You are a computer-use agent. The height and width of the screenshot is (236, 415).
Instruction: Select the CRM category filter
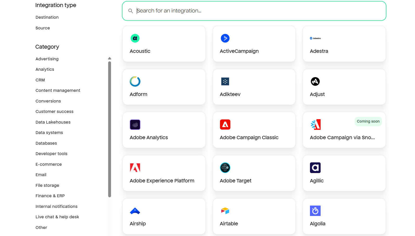(40, 80)
